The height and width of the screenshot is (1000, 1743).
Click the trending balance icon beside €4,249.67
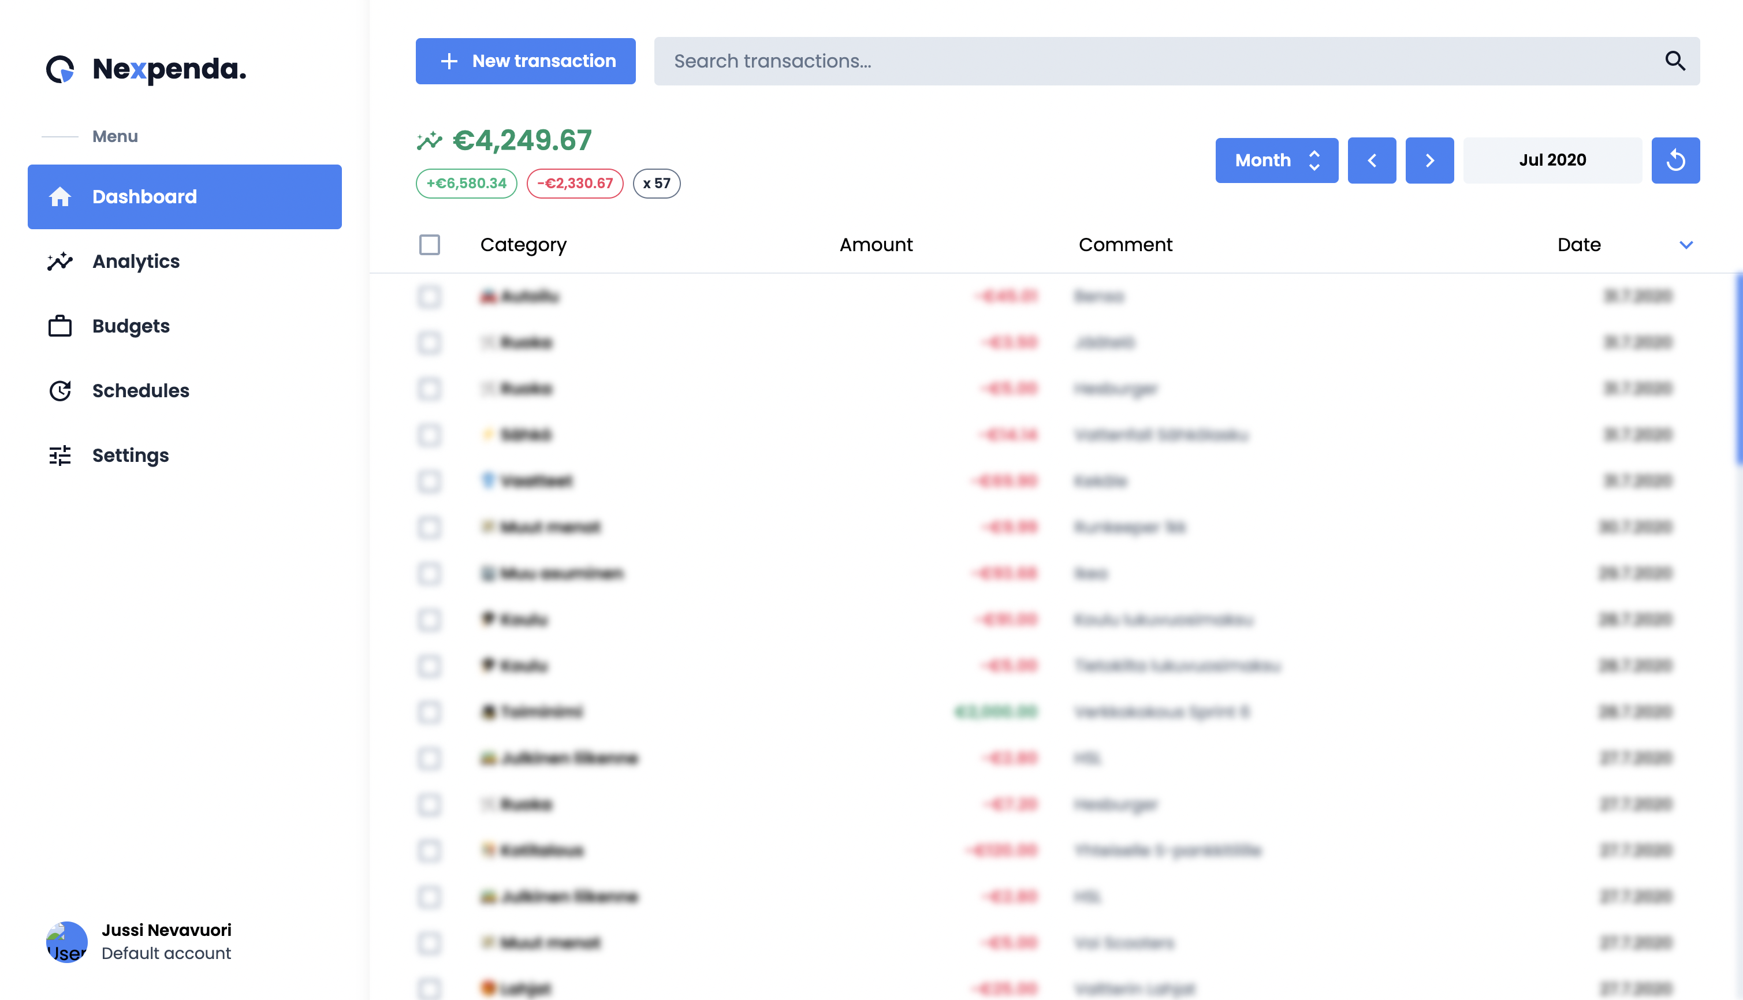pyautogui.click(x=429, y=141)
